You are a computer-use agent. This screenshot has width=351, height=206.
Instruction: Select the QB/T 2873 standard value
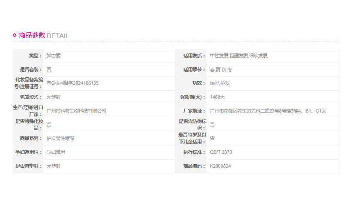pyautogui.click(x=221, y=152)
